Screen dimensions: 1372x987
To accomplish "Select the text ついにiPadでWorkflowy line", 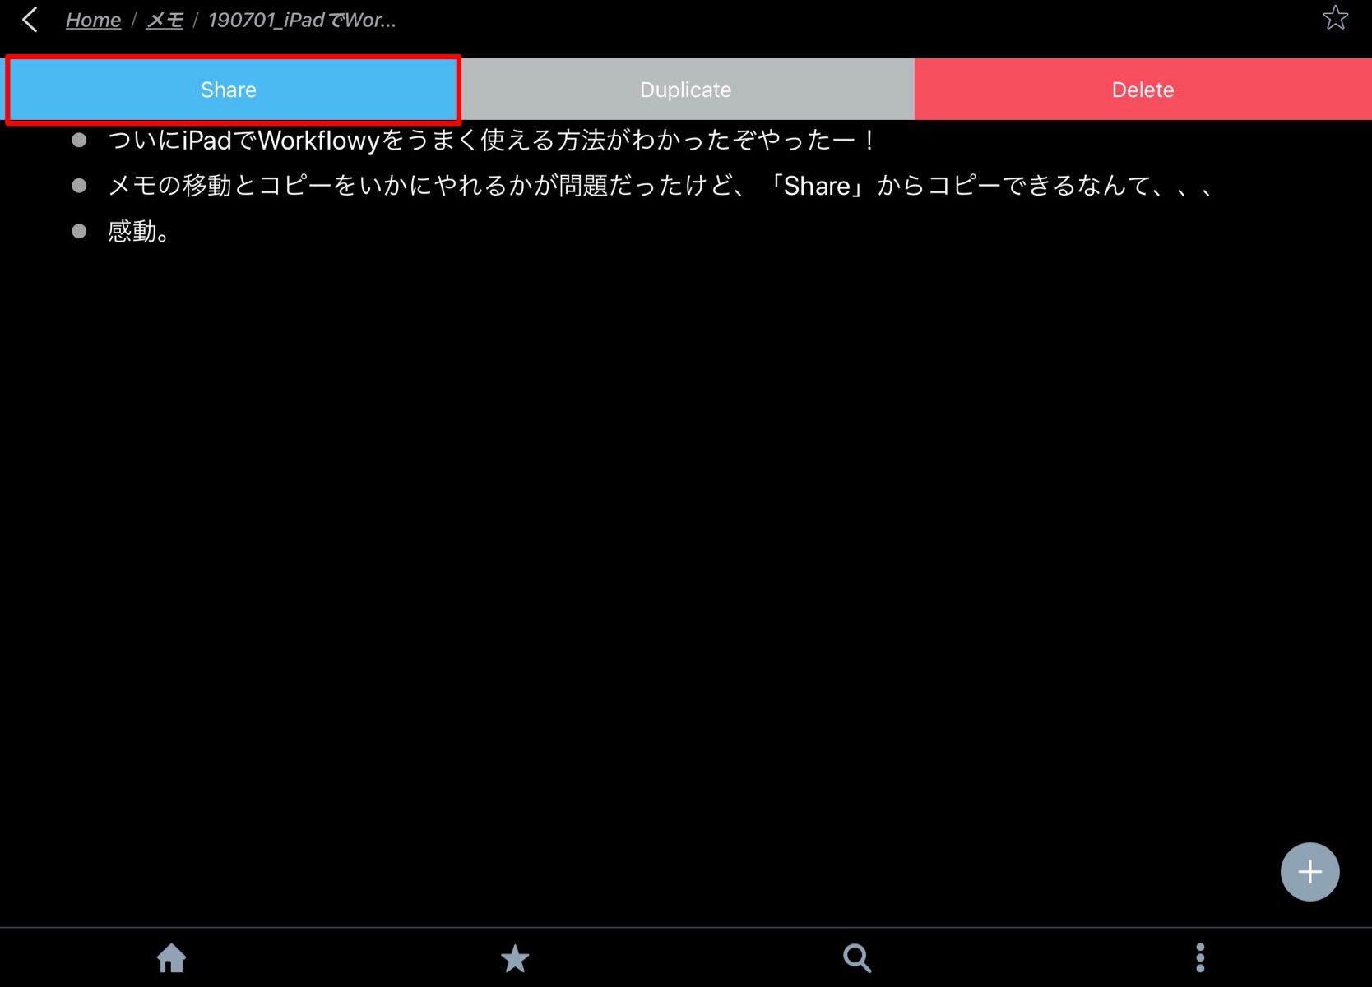I will point(491,140).
